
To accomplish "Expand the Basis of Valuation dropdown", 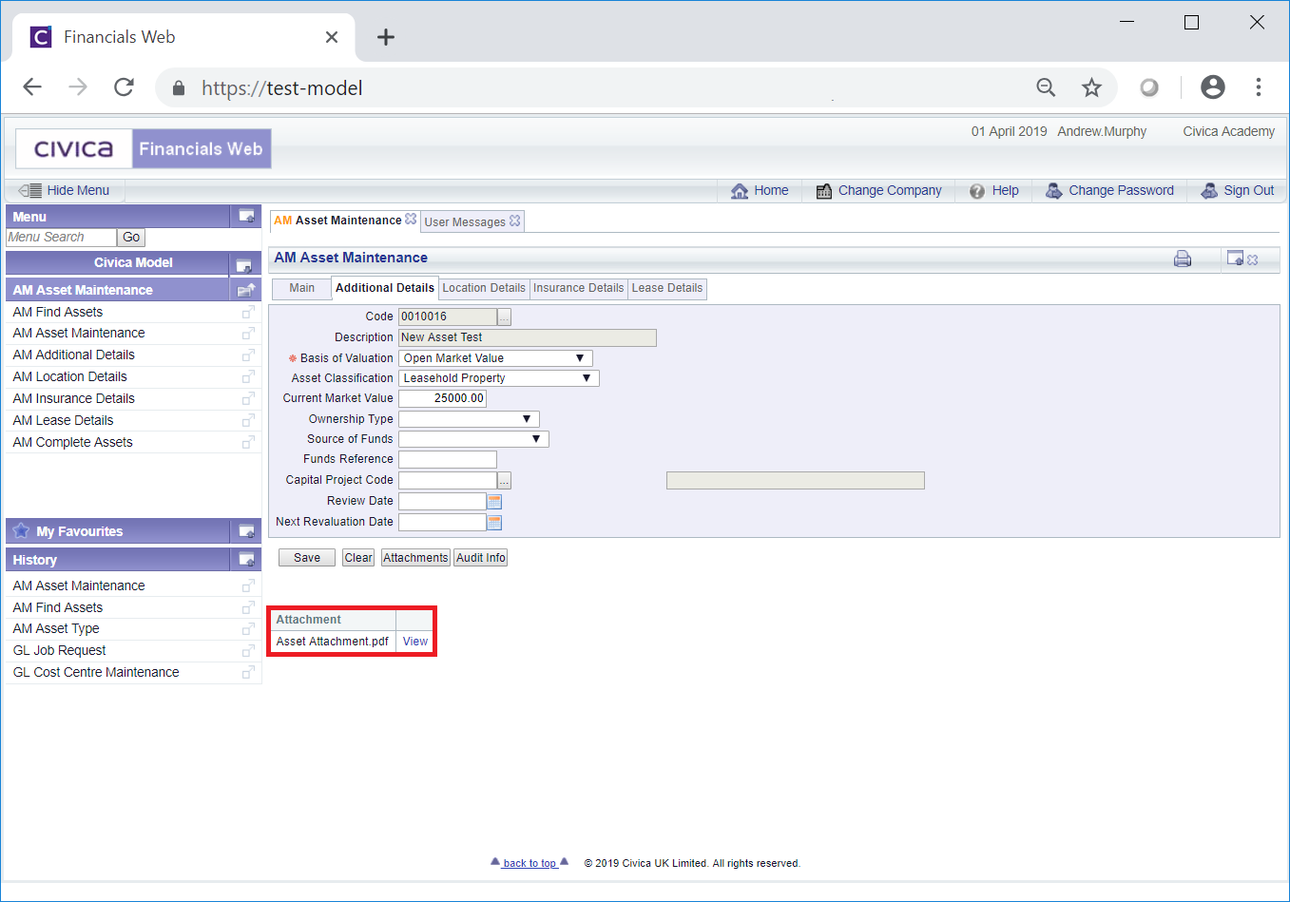I will (579, 358).
